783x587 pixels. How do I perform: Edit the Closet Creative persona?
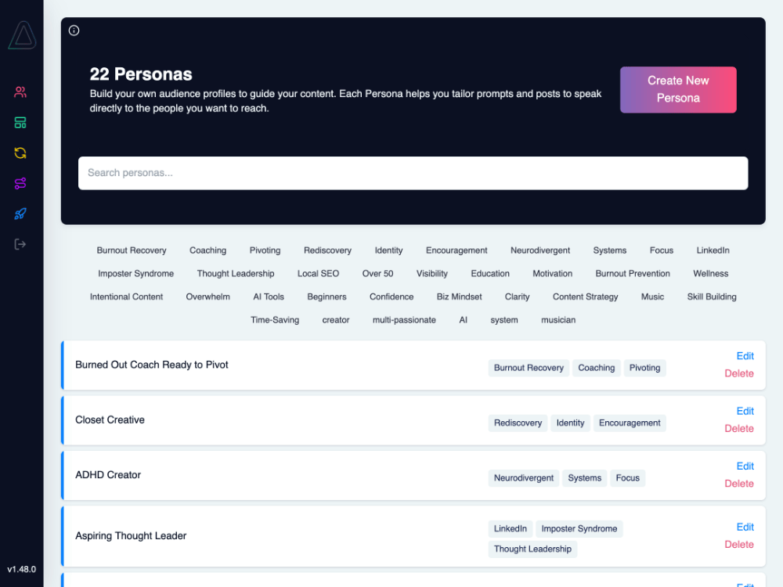pos(745,411)
